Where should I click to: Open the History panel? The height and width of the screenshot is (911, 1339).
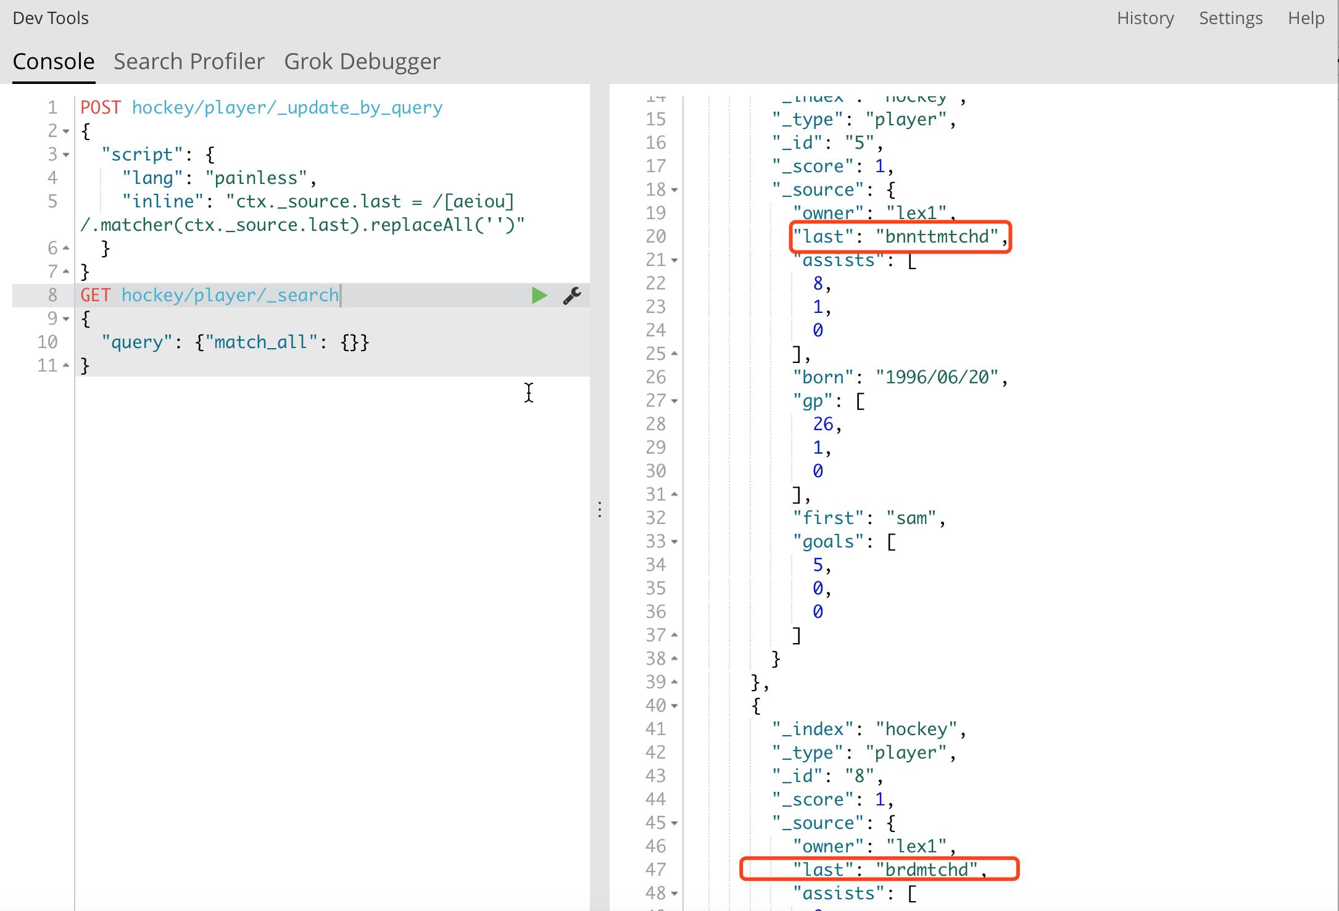[1145, 19]
